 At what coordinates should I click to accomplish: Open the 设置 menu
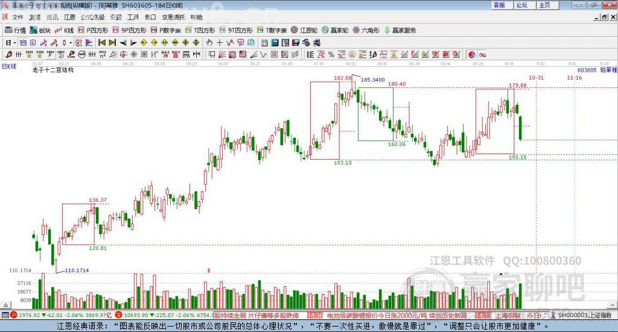(x=116, y=17)
